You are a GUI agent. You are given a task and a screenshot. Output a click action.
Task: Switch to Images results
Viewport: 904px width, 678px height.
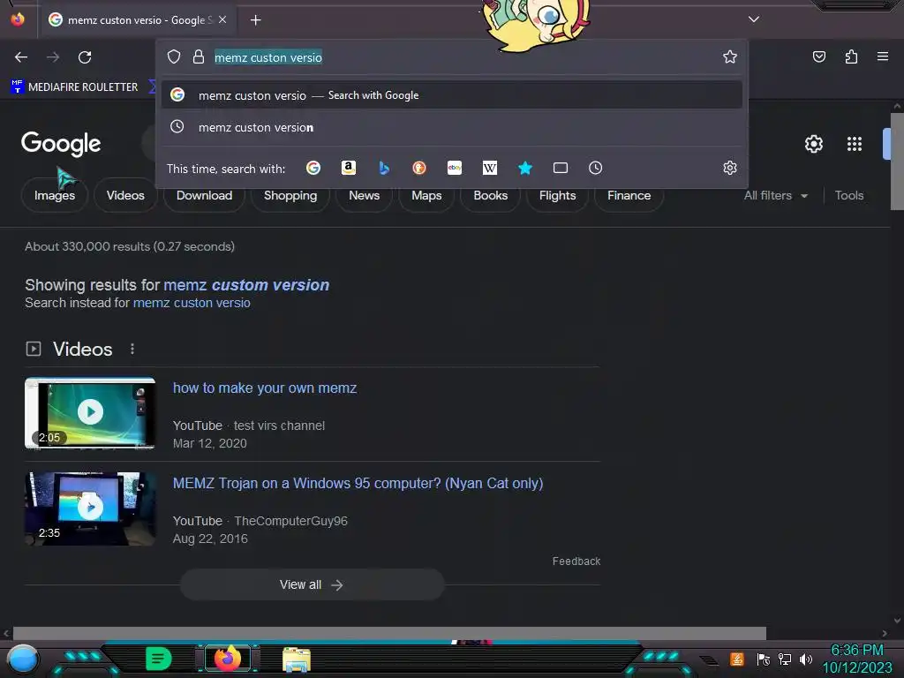[55, 195]
